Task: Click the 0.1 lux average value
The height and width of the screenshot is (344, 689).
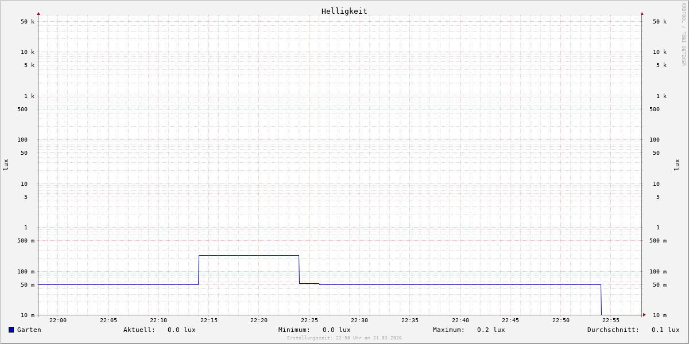Action: click(x=665, y=330)
